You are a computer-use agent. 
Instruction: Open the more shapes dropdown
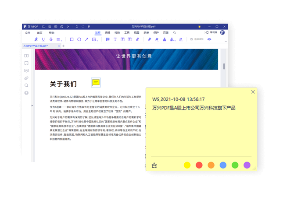click(x=95, y=39)
